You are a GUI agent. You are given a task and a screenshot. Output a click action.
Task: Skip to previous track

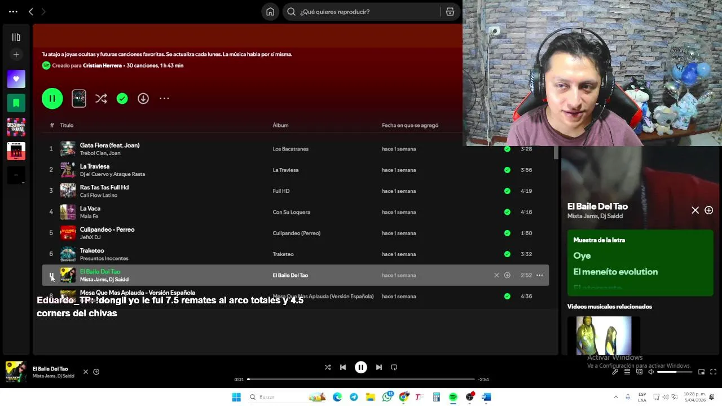point(343,367)
